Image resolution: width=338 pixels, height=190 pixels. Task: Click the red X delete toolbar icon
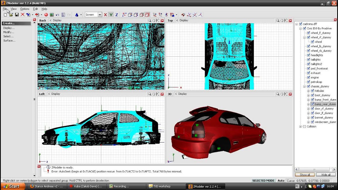point(22,15)
